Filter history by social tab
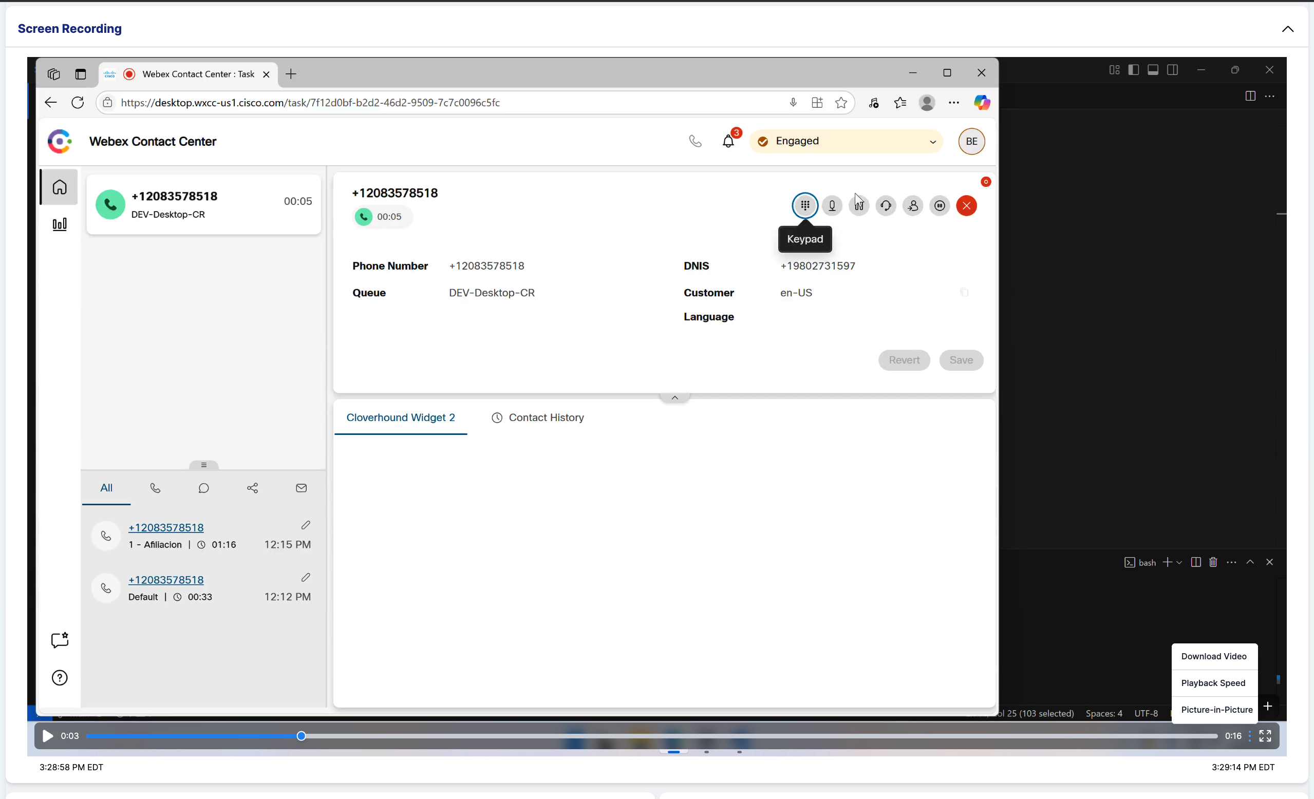This screenshot has height=799, width=1314. tap(253, 488)
